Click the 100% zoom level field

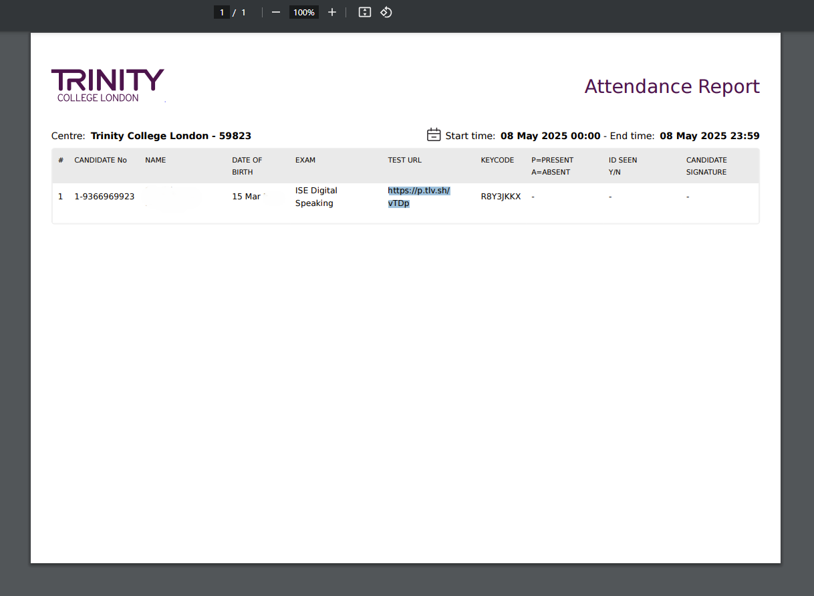pos(304,12)
